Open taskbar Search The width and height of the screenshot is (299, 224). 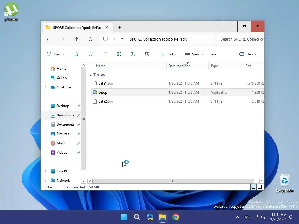pos(137,217)
